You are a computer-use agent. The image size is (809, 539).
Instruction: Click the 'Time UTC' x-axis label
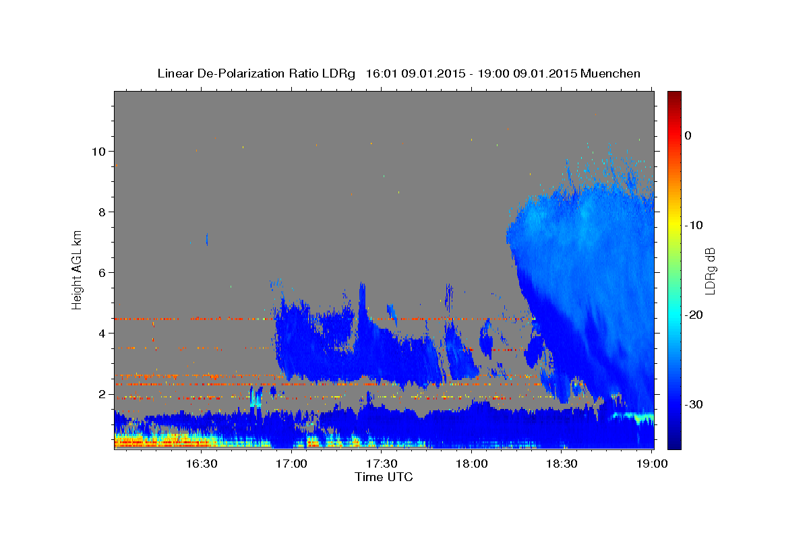(384, 477)
